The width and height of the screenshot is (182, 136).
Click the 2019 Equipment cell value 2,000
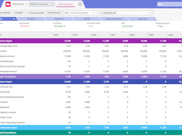87,107
